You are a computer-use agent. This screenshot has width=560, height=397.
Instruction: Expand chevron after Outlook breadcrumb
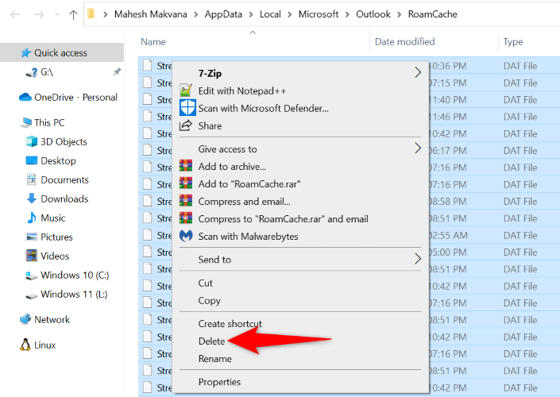pos(400,14)
